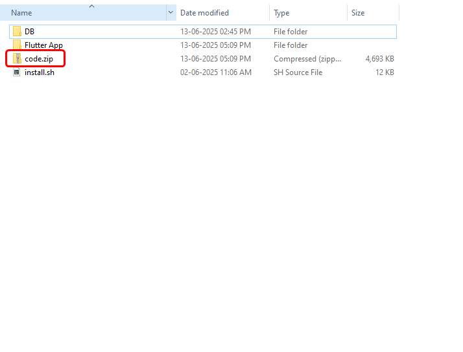
Task: Click the 4,693 KB size value
Action: click(x=380, y=59)
